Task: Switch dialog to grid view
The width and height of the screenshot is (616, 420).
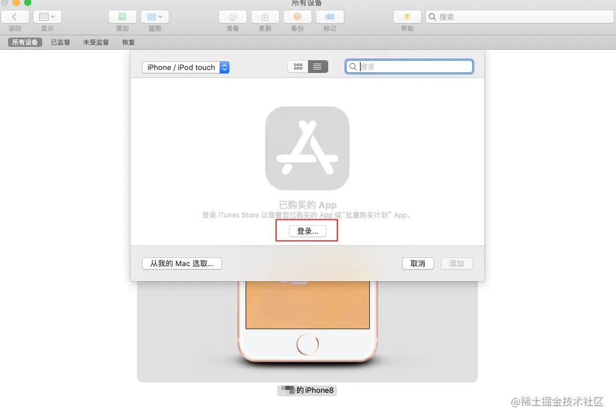Action: [x=298, y=67]
